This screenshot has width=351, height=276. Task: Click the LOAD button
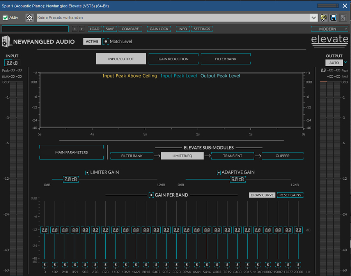(x=94, y=29)
